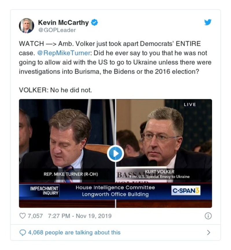Click the Rep. Mike Turner caption in video
The height and width of the screenshot is (250, 231).
[x=68, y=175]
